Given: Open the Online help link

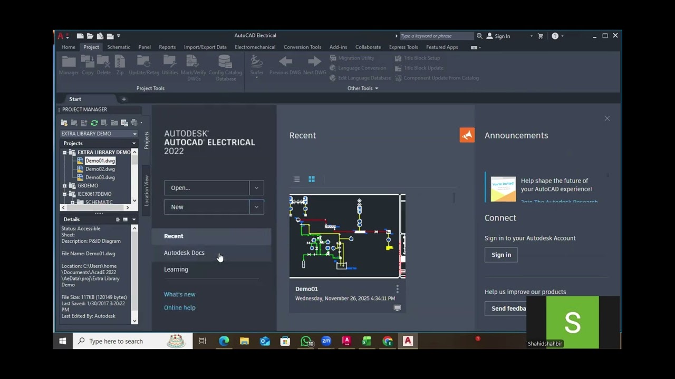Looking at the screenshot, I should click(179, 308).
